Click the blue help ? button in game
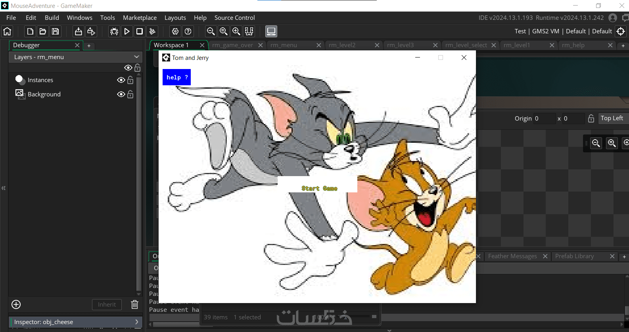This screenshot has width=629, height=332. [176, 77]
